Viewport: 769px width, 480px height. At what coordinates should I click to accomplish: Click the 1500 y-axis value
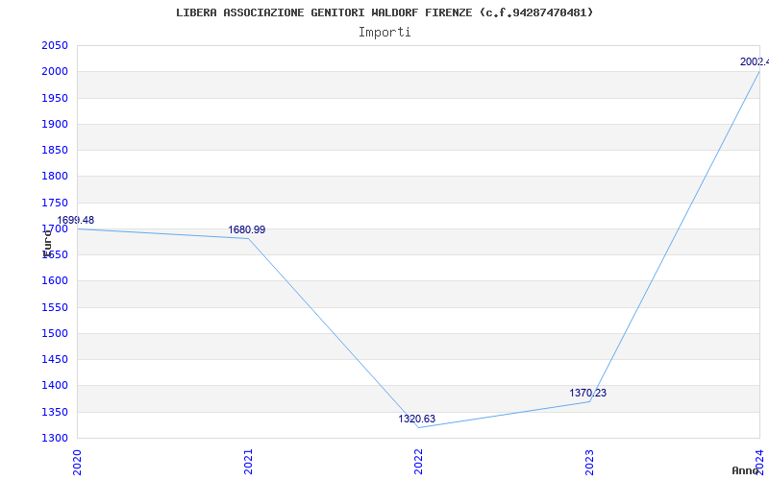click(55, 333)
